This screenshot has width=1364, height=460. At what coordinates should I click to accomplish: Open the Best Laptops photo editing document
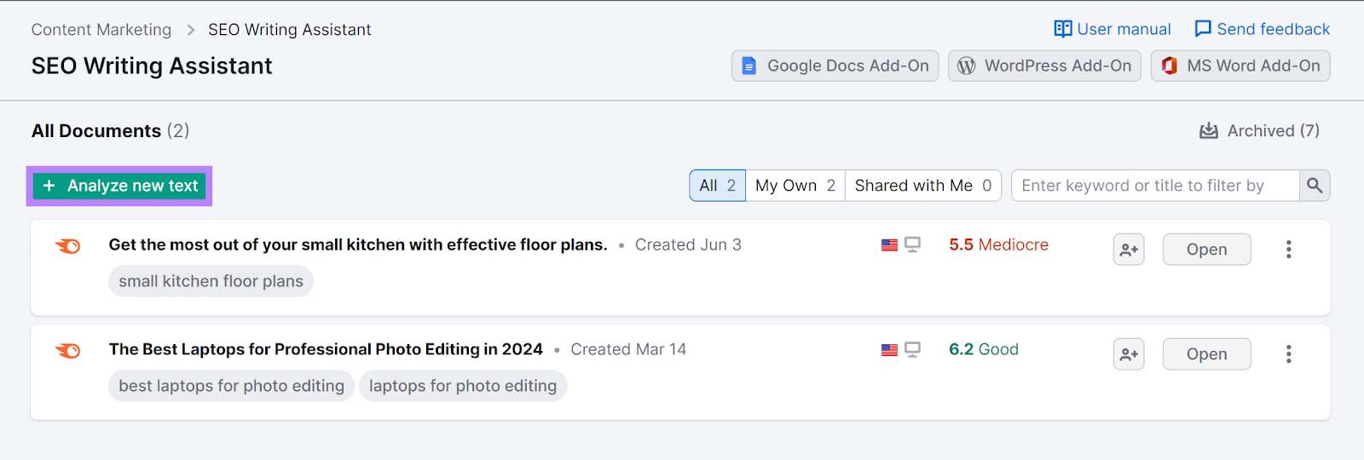(x=1206, y=354)
